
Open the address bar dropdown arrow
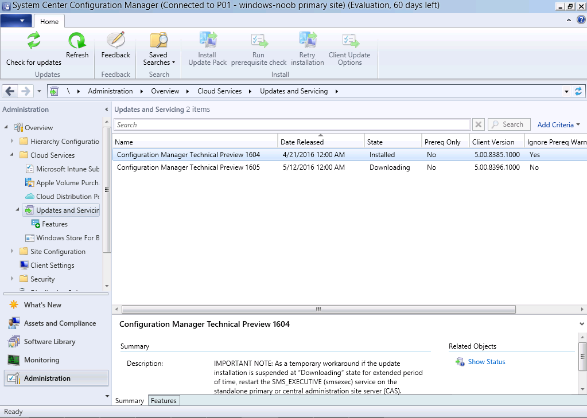point(566,91)
